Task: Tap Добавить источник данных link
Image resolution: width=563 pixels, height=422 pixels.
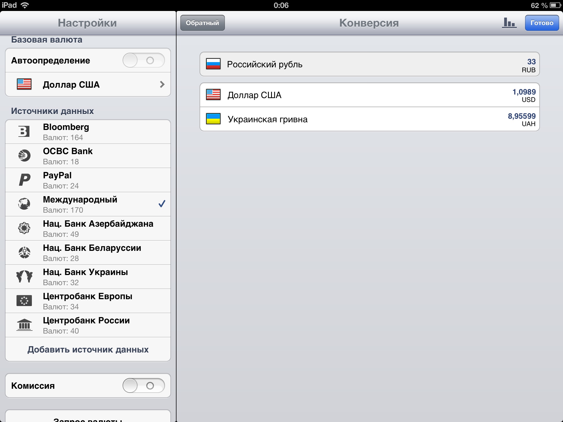Action: tap(88, 349)
